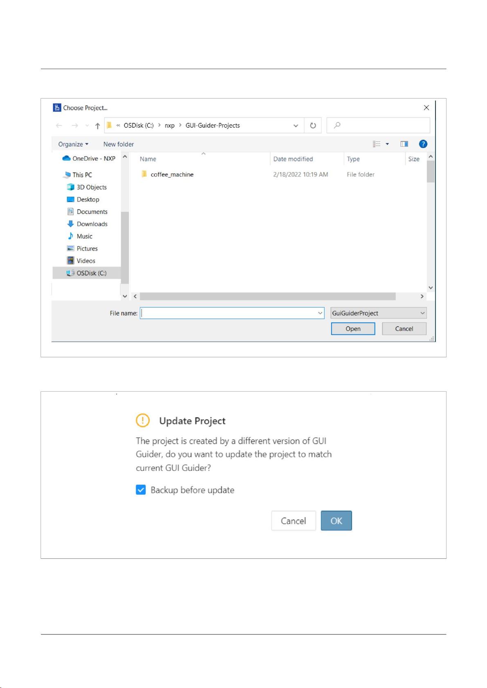Open the GuiGuiderProject file type dropdown
The height and width of the screenshot is (688, 487).
pos(378,313)
